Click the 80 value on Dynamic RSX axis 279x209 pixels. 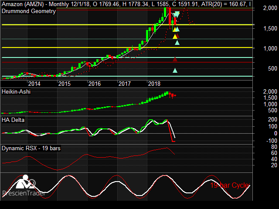pyautogui.click(x=274, y=147)
